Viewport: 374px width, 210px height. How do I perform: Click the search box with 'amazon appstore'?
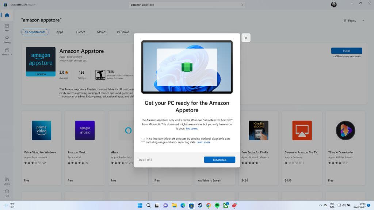point(187,5)
